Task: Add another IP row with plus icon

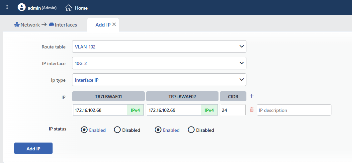Action: 252,96
